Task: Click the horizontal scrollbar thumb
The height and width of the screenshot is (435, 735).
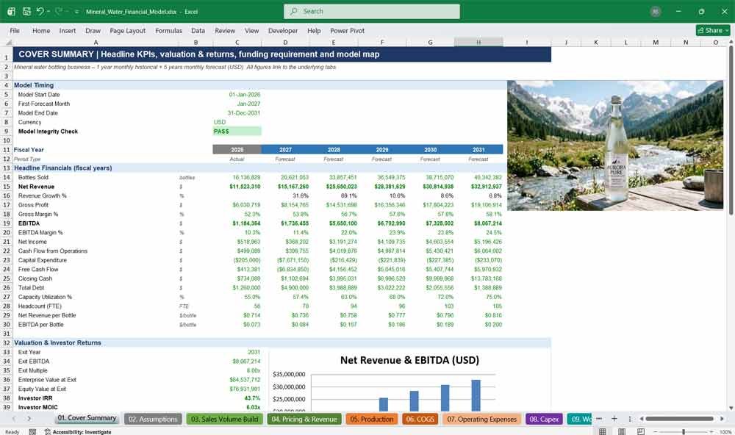Action: click(x=679, y=419)
